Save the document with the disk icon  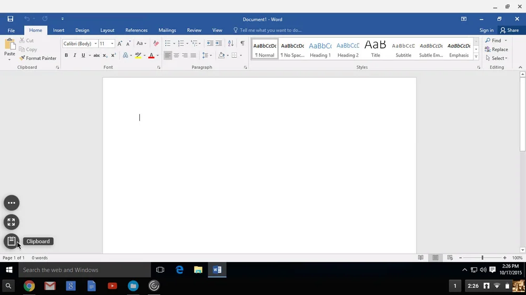click(x=11, y=19)
